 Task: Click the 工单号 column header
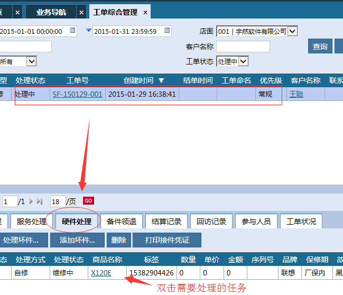coord(78,80)
